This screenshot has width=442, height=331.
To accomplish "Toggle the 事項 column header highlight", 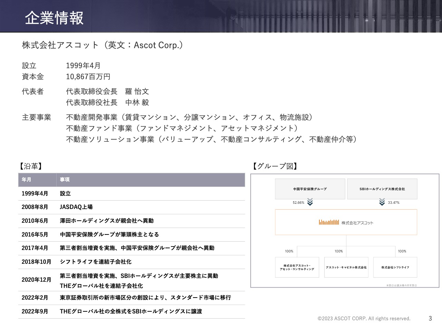I will pos(64,180).
